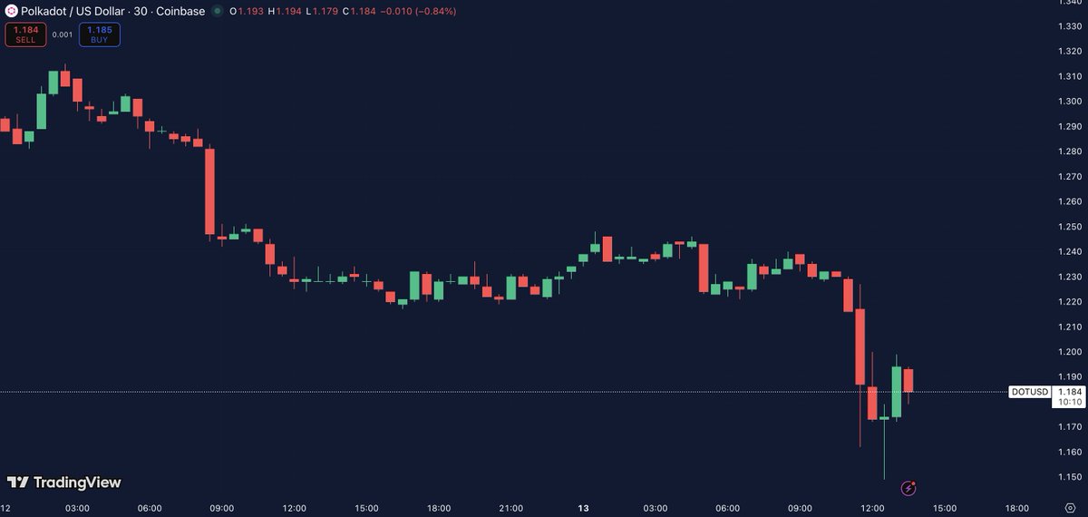The image size is (1088, 517).
Task: Select the 30 interval in the legend
Action: [x=141, y=11]
